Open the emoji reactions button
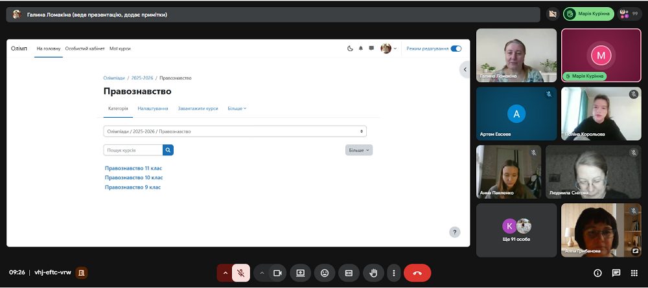648x288 pixels. pos(325,272)
